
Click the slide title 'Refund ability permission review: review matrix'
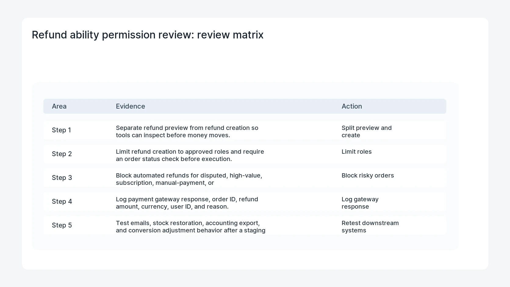coord(148,35)
